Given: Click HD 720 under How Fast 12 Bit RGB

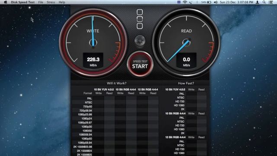Looking at the screenshot, I should [180, 149].
